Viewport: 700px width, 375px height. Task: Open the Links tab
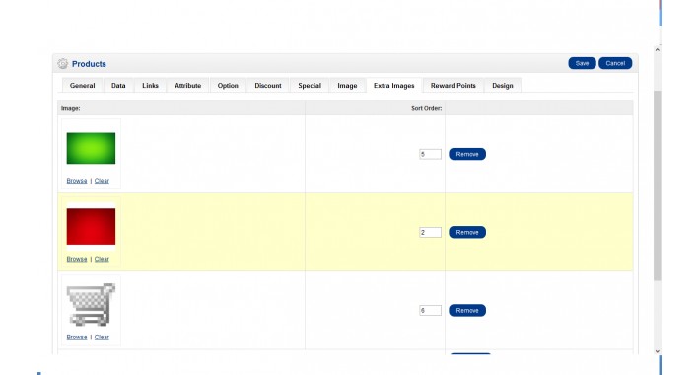coord(150,86)
